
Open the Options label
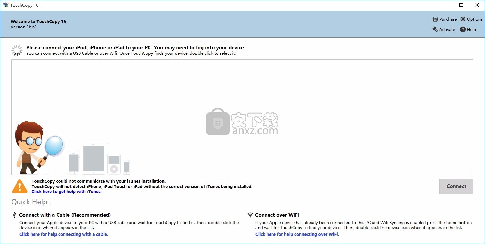click(x=475, y=19)
